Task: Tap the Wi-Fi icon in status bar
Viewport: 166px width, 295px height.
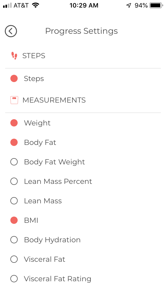Action: click(x=36, y=5)
